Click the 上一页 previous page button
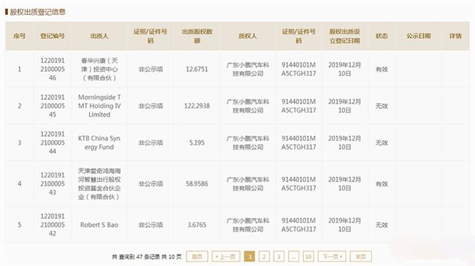Image resolution: width=475 pixels, height=266 pixels. pyautogui.click(x=226, y=257)
